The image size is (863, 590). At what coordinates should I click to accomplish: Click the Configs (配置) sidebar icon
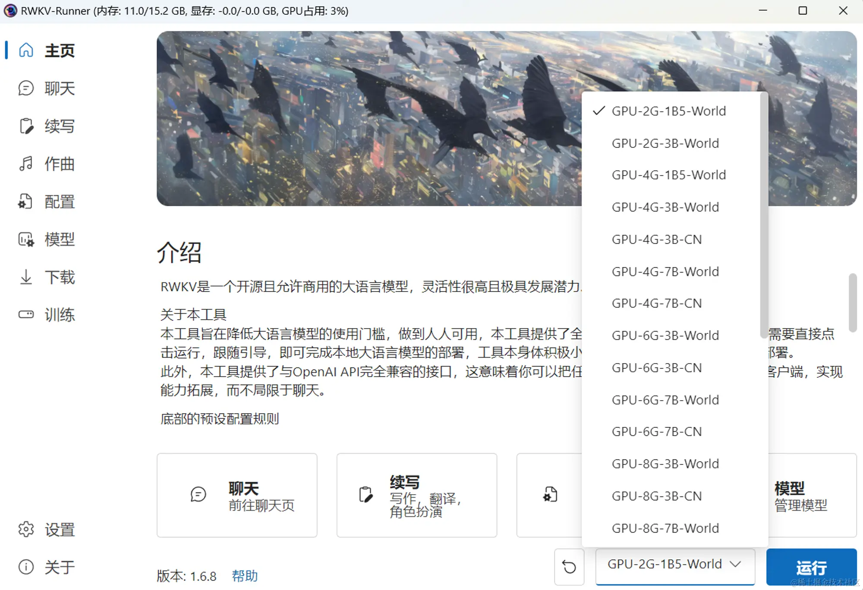(26, 201)
